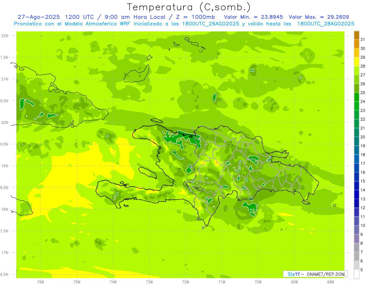Image resolution: width=371 pixels, height=286 pixels.
Task: Click the '68W' longitude axis label
Action: pos(330,282)
